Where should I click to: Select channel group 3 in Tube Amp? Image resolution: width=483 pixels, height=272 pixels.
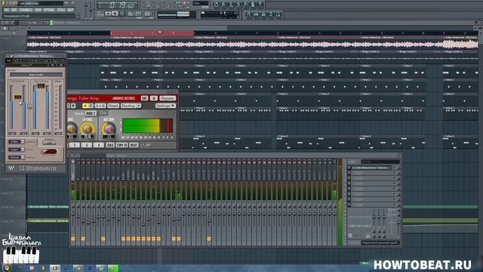click(x=87, y=145)
